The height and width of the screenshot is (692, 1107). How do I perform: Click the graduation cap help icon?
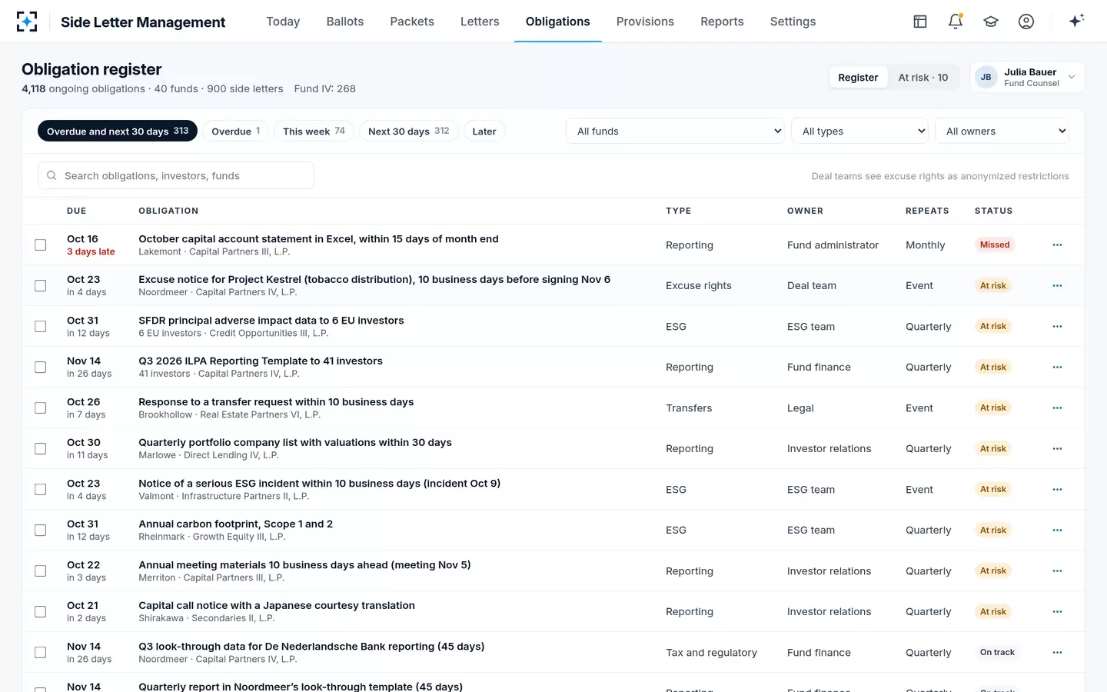pos(991,22)
